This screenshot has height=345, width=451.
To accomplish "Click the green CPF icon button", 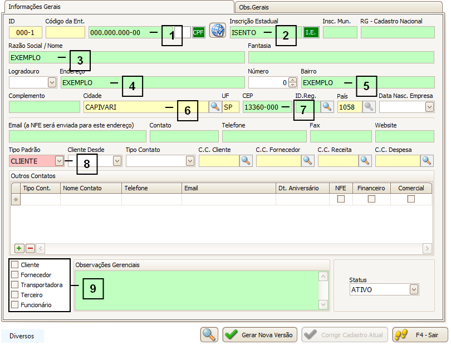I will [x=199, y=32].
